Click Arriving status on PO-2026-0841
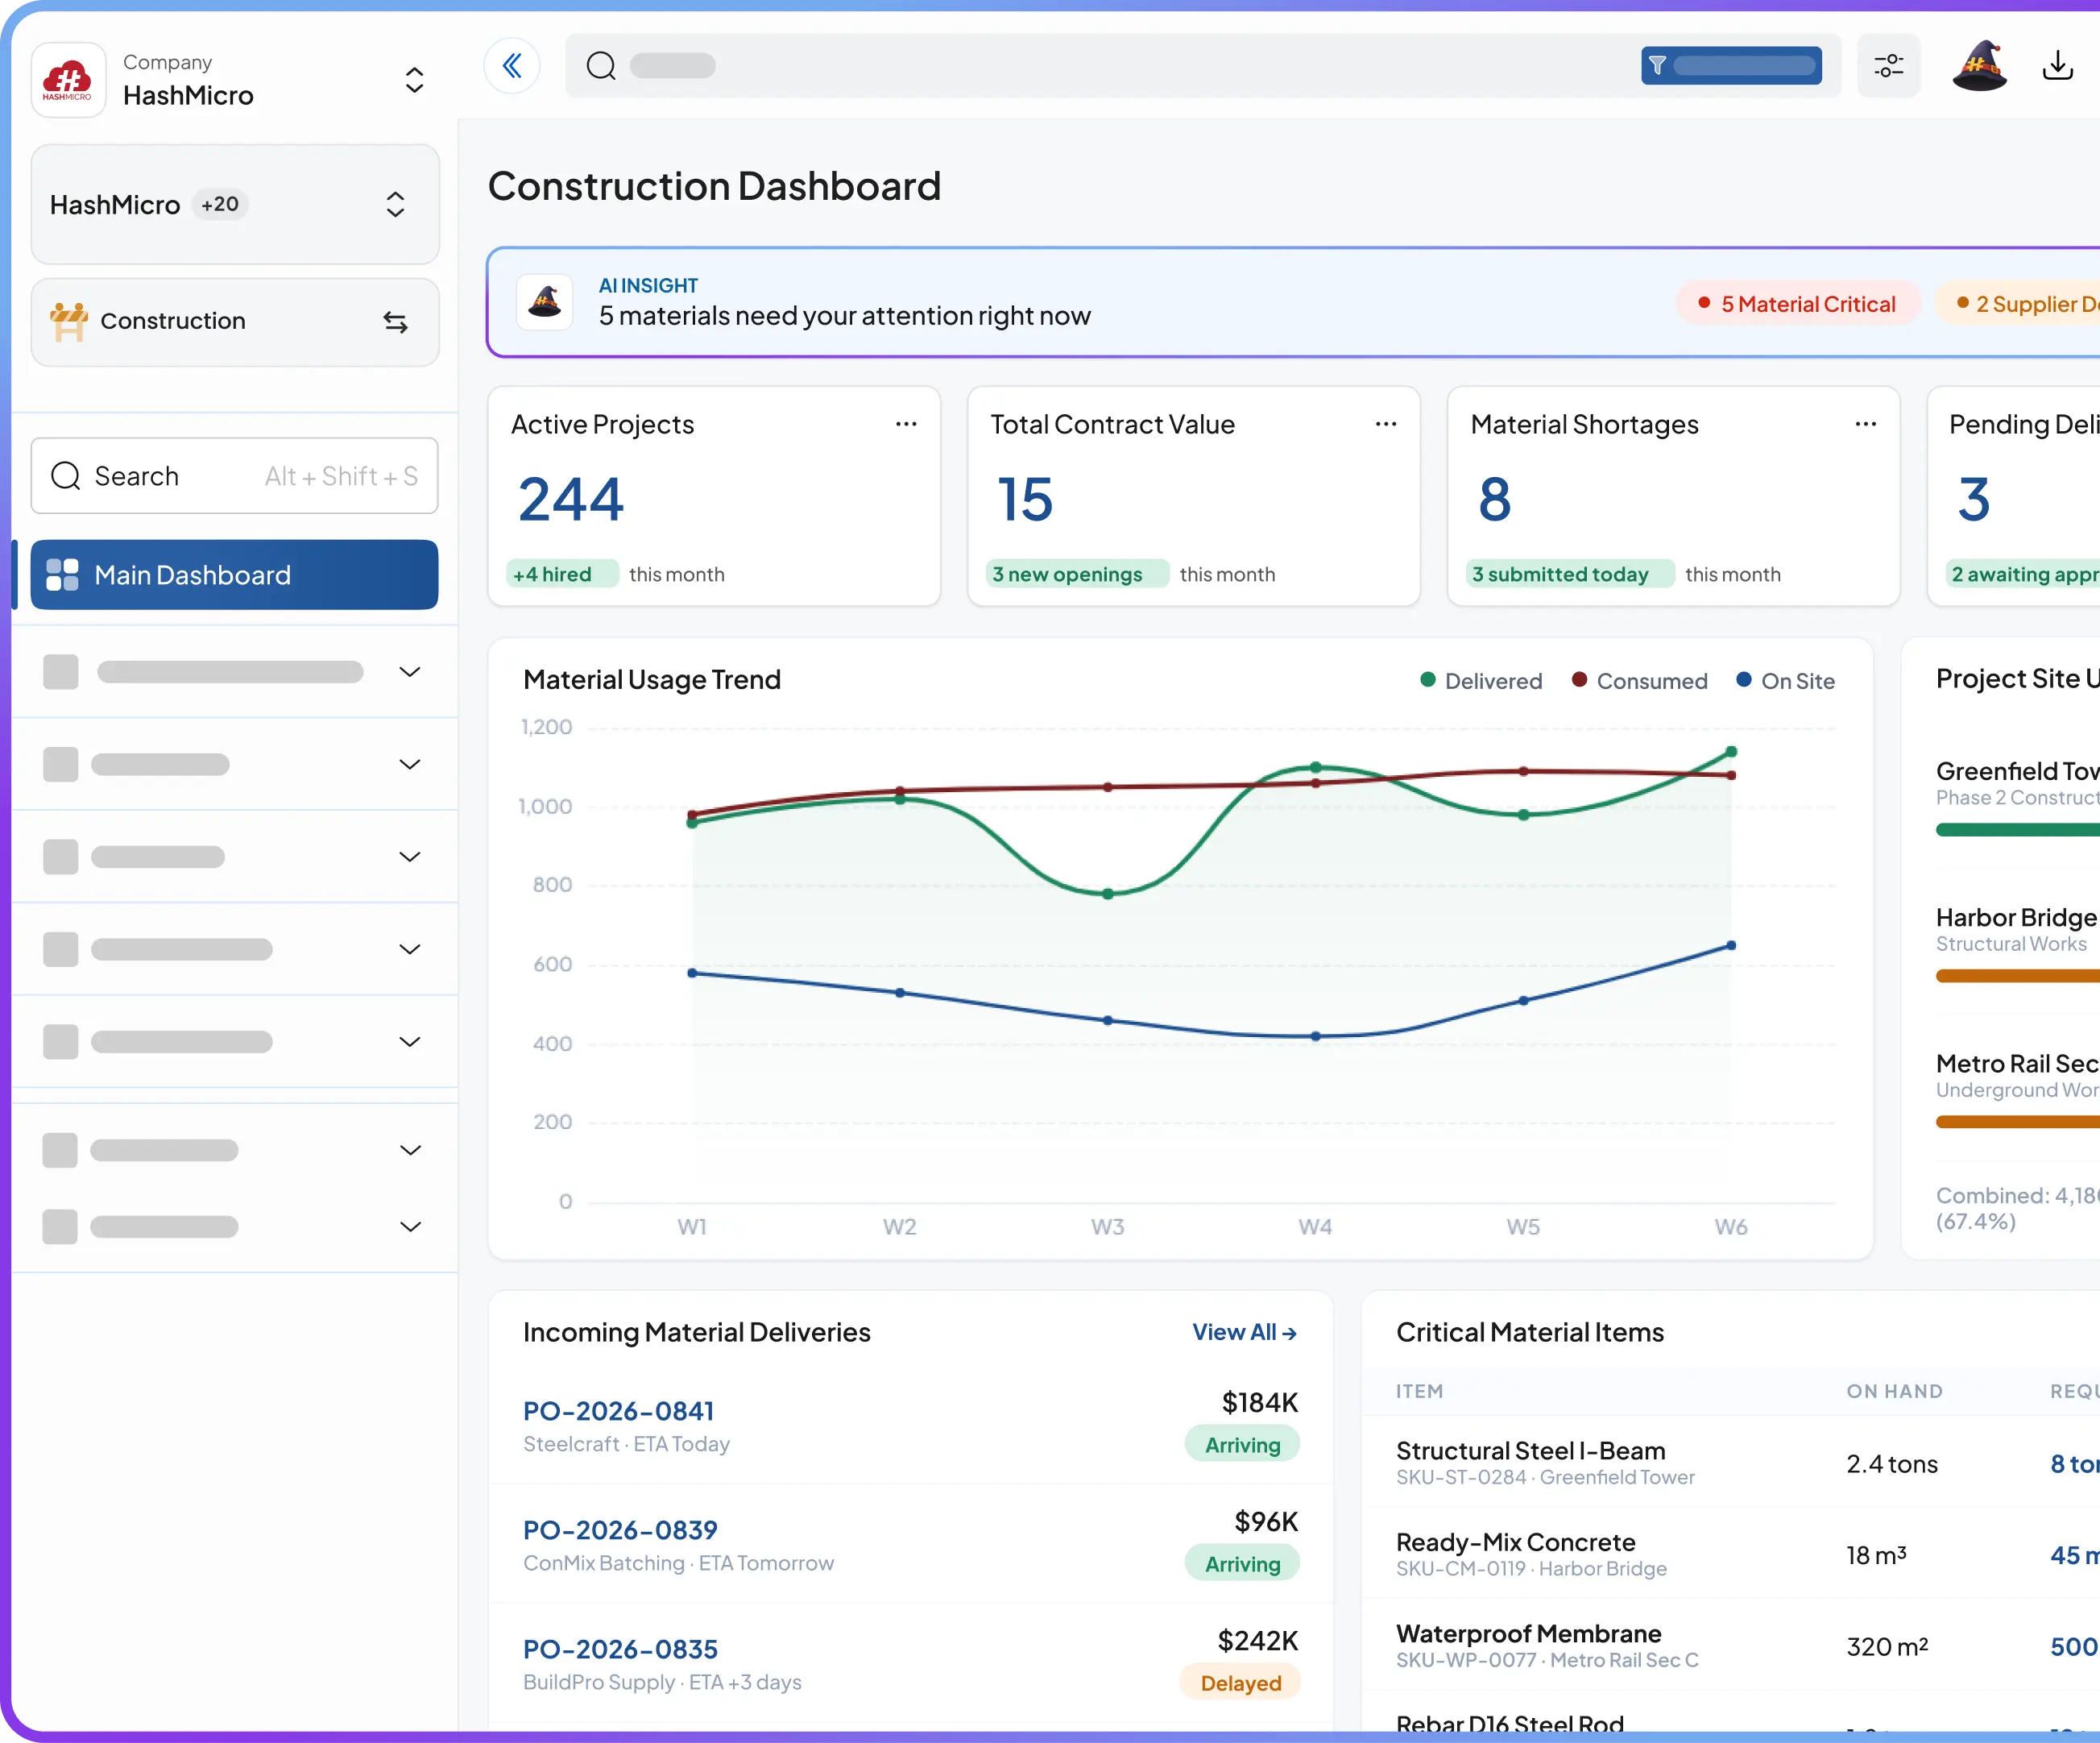This screenshot has width=2100, height=1743. pyautogui.click(x=1242, y=1445)
